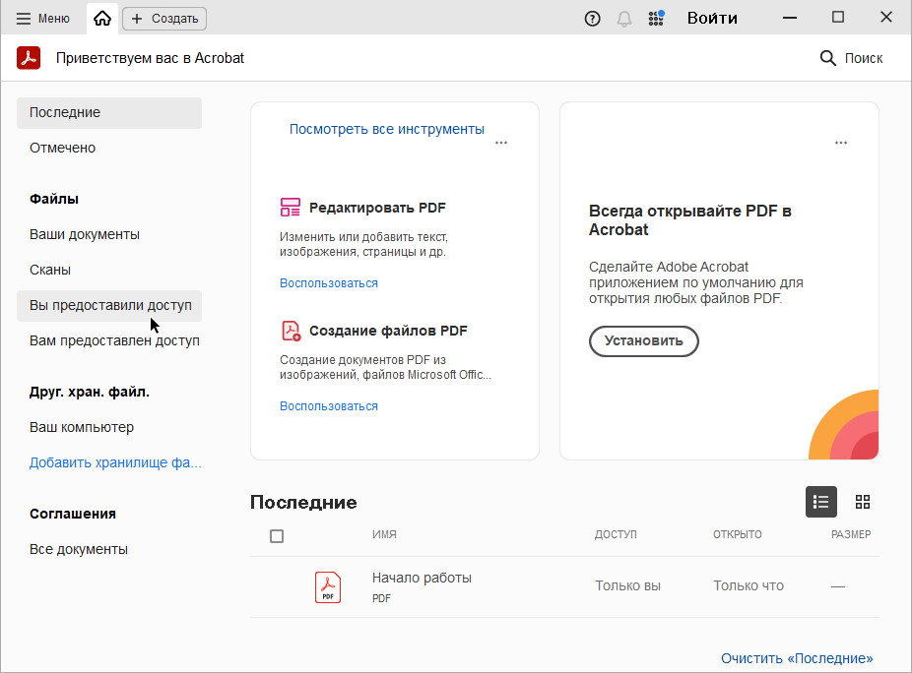Open the default-app card three-dots menu

click(840, 143)
